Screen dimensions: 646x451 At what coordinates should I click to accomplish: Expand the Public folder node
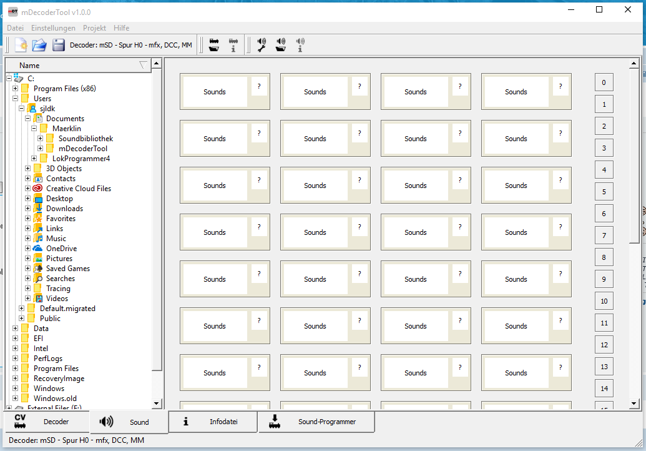pyautogui.click(x=21, y=318)
